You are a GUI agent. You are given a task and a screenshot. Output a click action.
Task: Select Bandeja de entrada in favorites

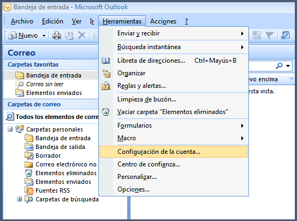[51, 75]
